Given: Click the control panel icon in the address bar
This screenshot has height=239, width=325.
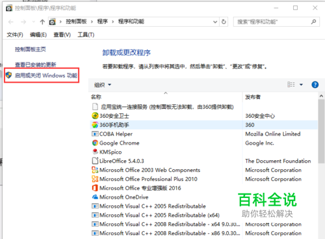Looking at the screenshot, I should [53, 21].
